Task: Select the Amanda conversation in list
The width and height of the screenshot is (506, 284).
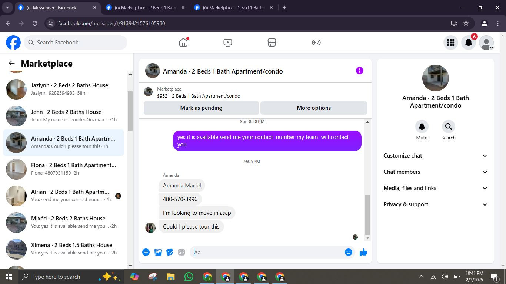Action: 64,142
